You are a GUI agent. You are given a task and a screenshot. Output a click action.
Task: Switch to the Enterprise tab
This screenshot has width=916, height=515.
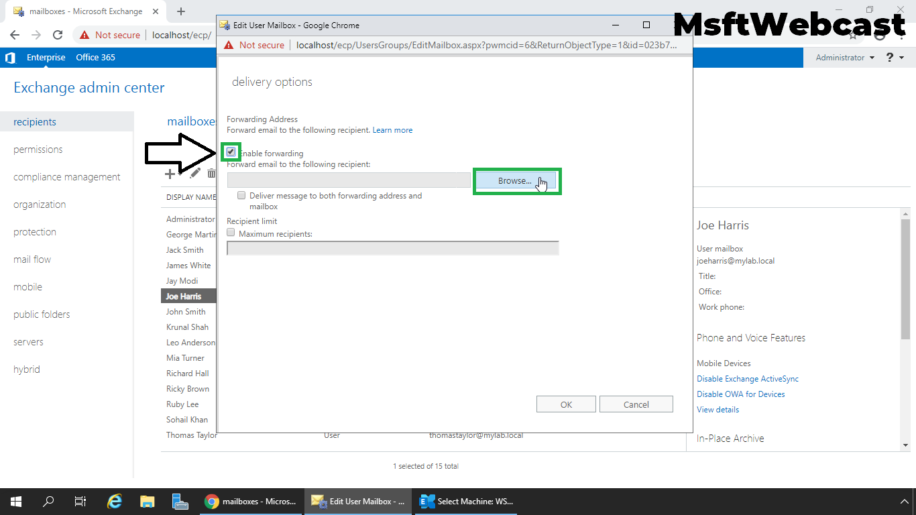(x=46, y=58)
